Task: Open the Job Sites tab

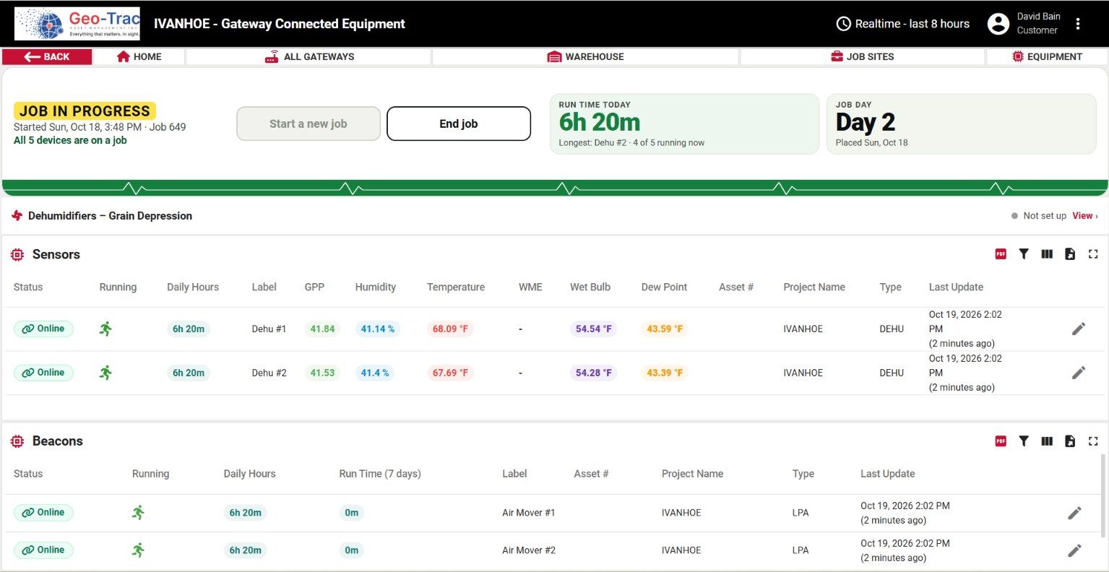Action: click(x=863, y=56)
